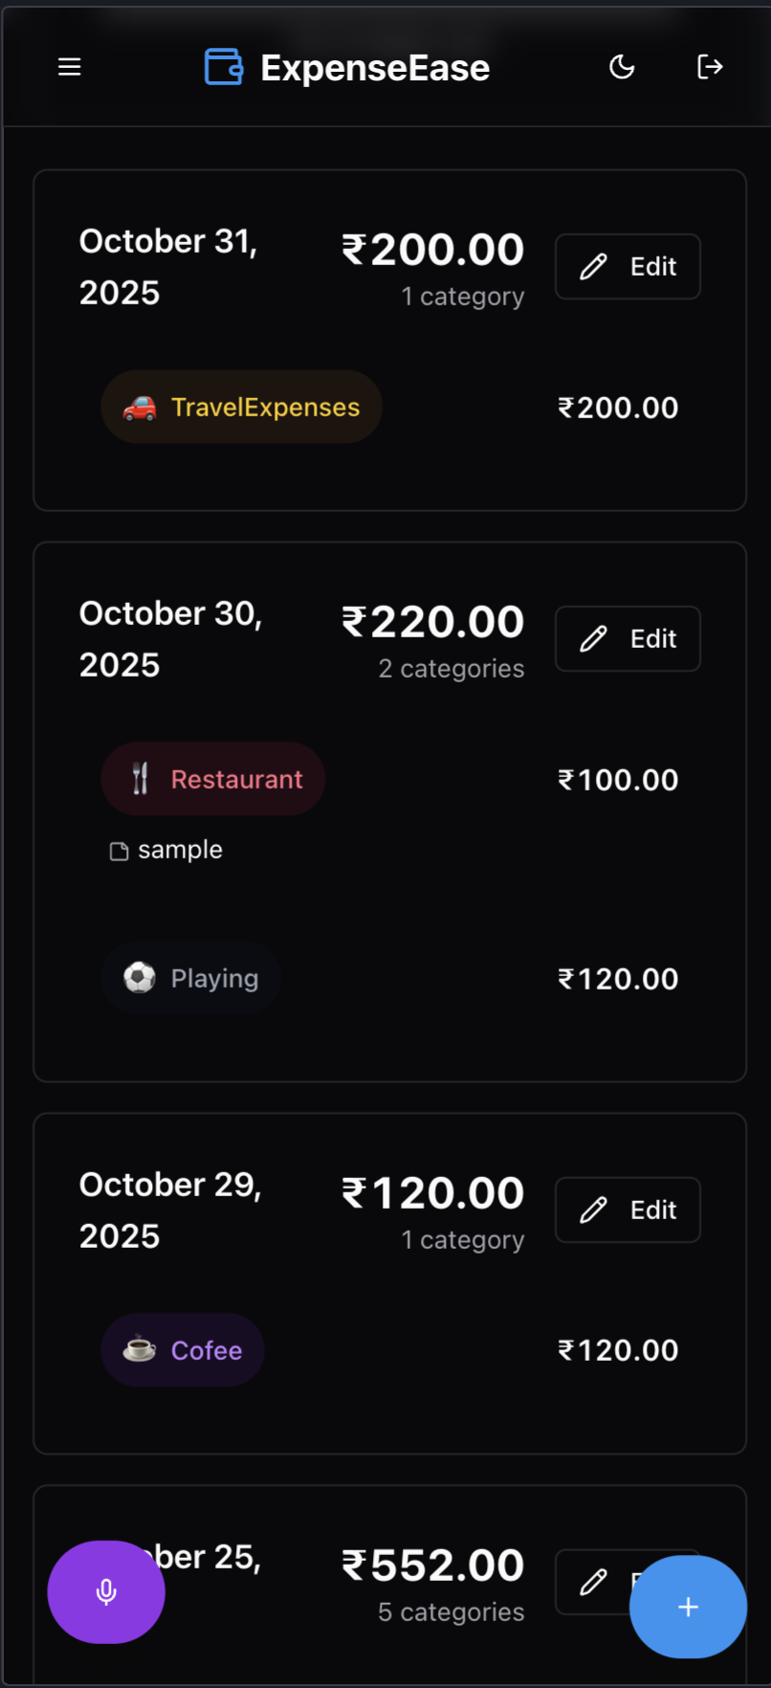Select the TravelExpenses category chip

(x=240, y=407)
